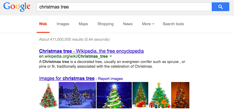
Task: Open Christmas tree Wikipedia result link
Action: pyautogui.click(x=91, y=51)
